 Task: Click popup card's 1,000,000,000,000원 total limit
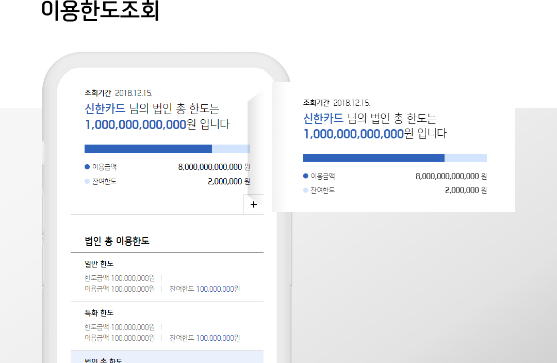click(x=358, y=134)
